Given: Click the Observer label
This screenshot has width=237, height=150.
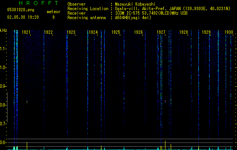Looking at the screenshot, I should point(76,4).
